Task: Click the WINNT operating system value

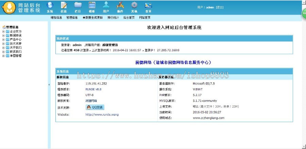Action: pos(198,89)
